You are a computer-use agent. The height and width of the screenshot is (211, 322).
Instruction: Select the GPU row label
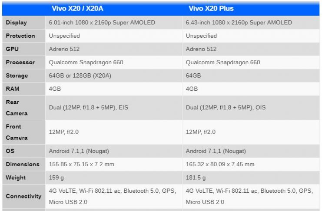point(12,49)
